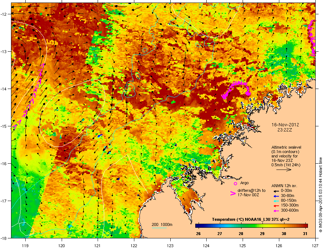Click the '16-Nov-2012' date label
Viewport: 323px width, 249px height.
(285, 125)
